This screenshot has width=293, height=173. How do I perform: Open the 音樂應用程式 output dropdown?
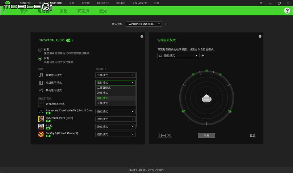pyautogui.click(x=115, y=75)
